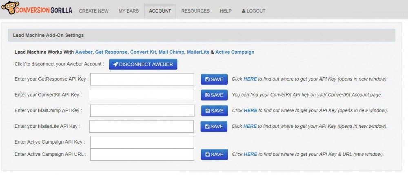Click HERE link for MailChimp API Key help

tap(251, 110)
